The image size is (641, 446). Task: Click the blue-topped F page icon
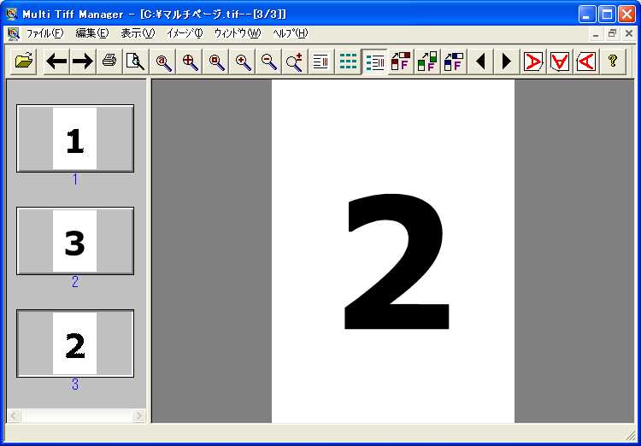454,62
